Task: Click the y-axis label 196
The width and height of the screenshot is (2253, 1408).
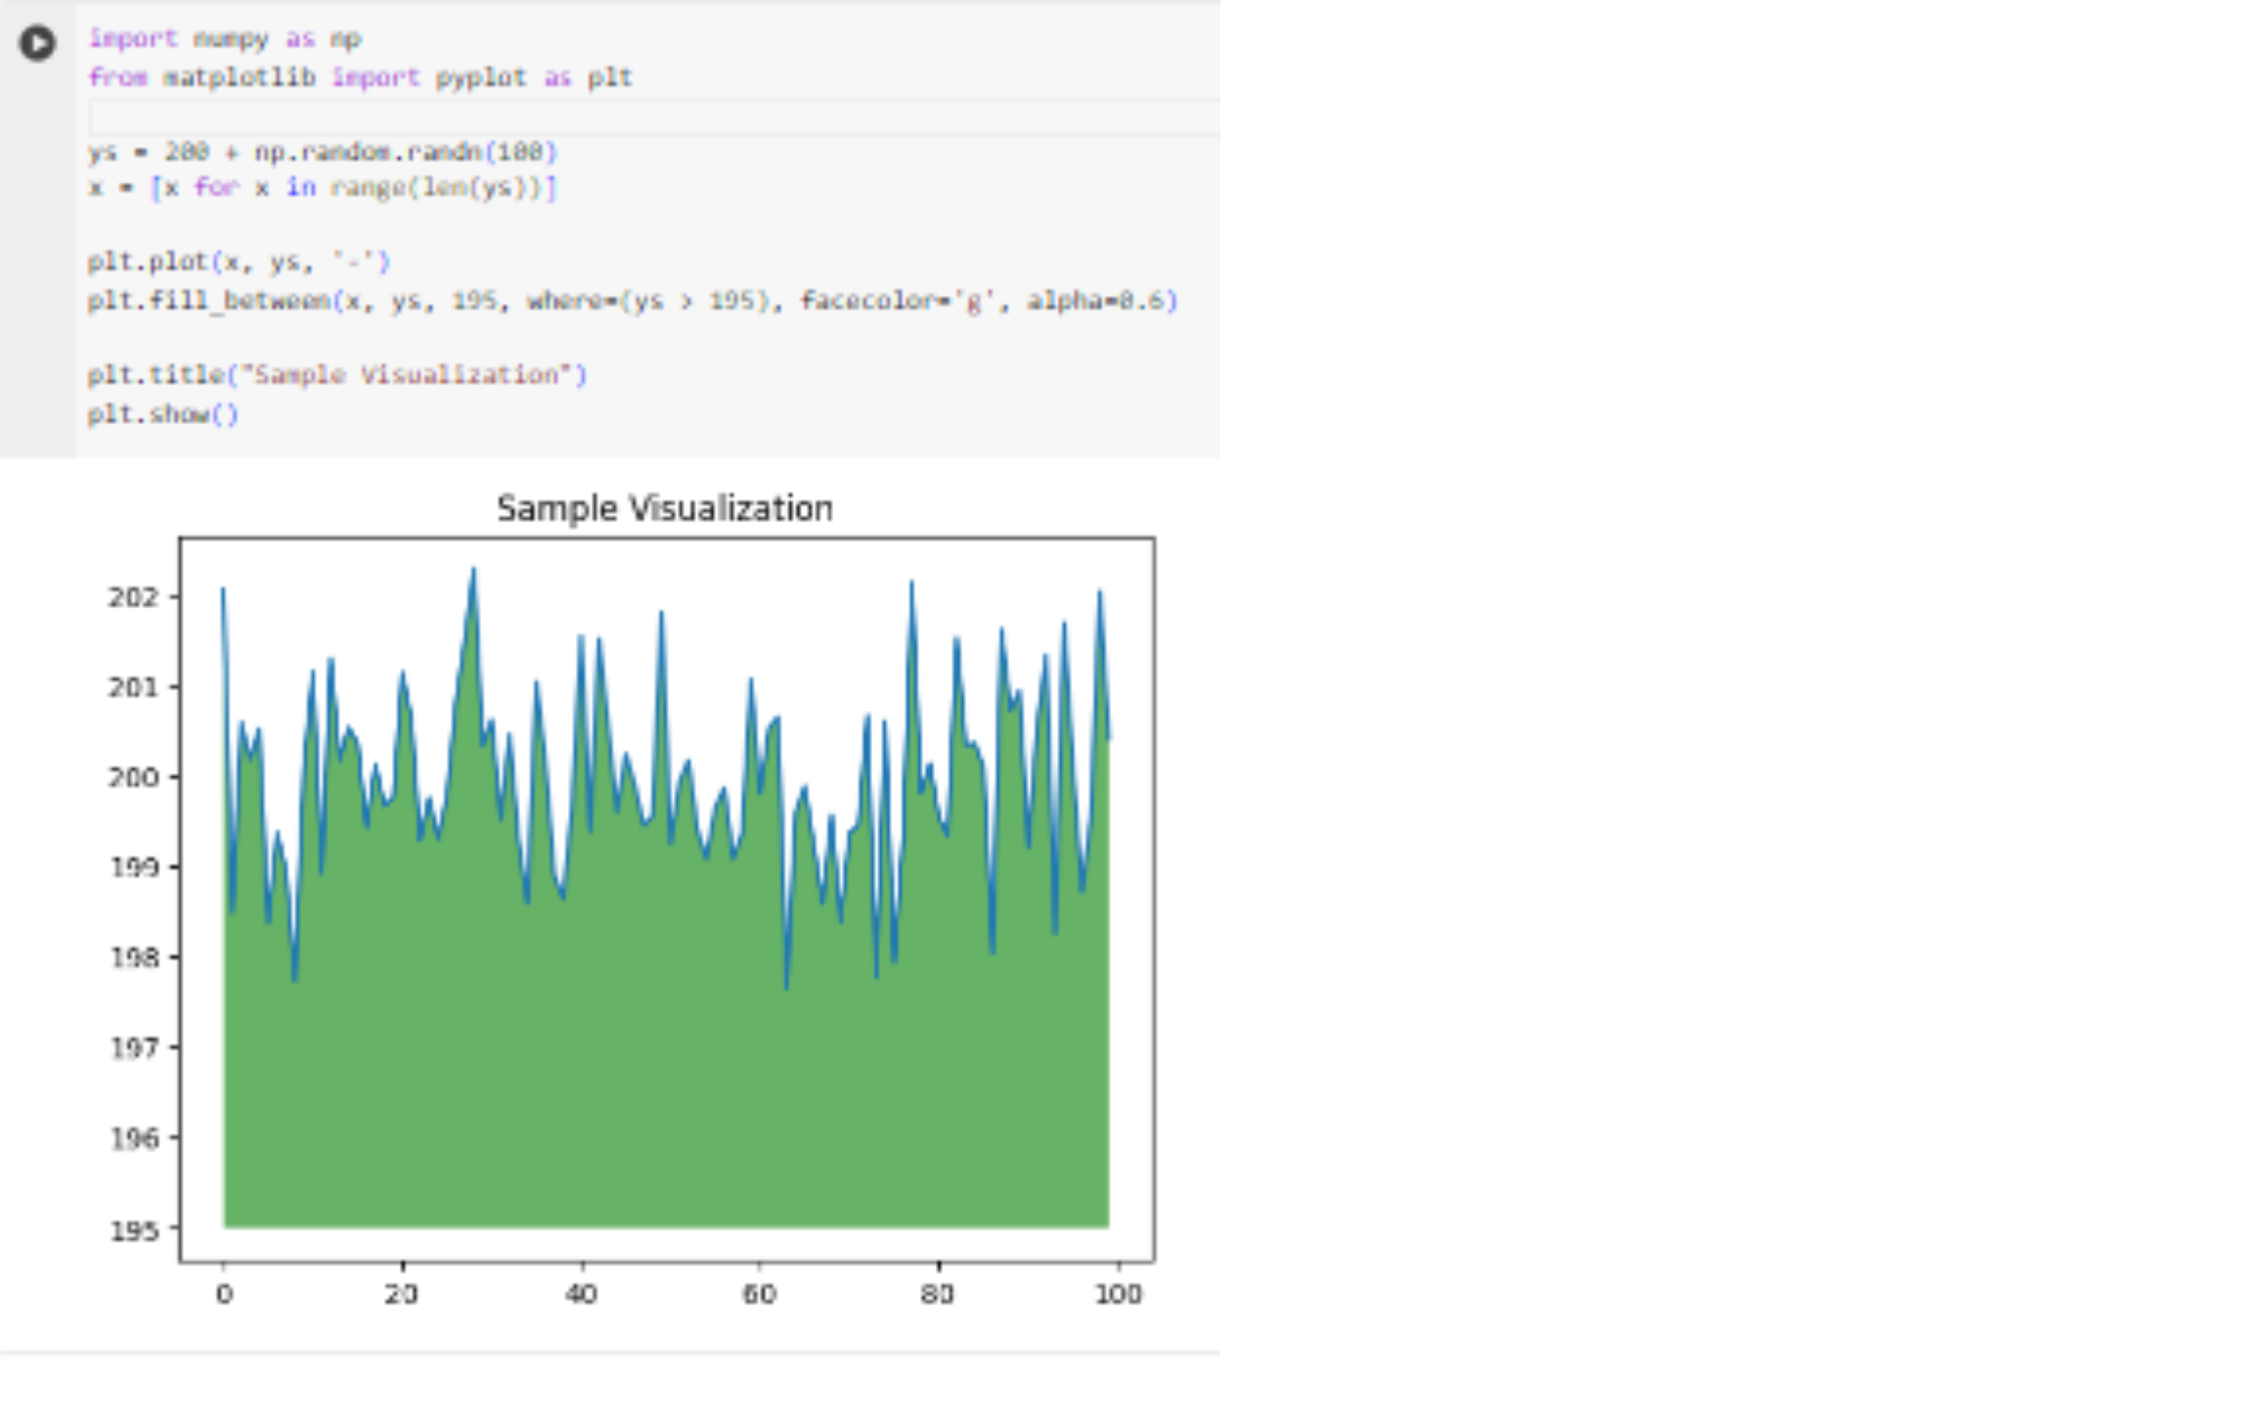Action: click(133, 1138)
